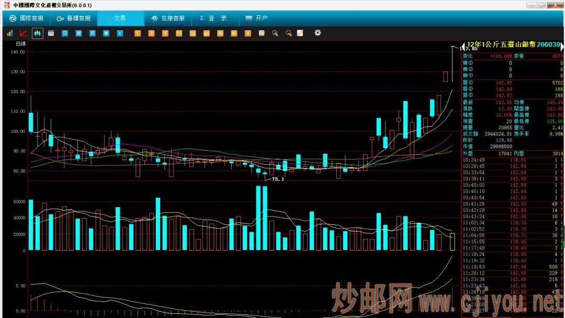Click the 換手率 value 9.98%
This screenshot has width=565, height=318.
click(x=557, y=134)
